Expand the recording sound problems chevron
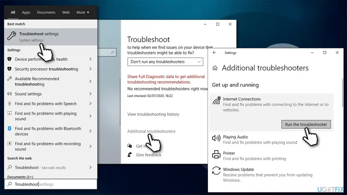The width and height of the screenshot is (347, 195). pos(90,146)
